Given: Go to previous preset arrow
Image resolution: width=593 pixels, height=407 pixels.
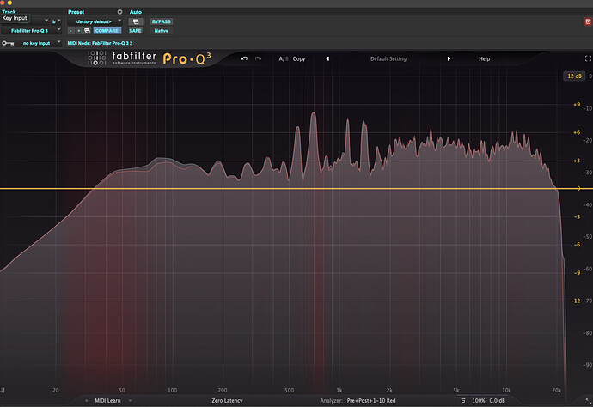Looking at the screenshot, I should pyautogui.click(x=327, y=58).
